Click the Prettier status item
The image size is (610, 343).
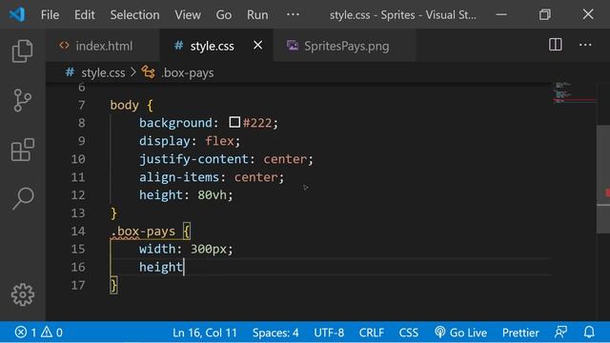coord(520,333)
